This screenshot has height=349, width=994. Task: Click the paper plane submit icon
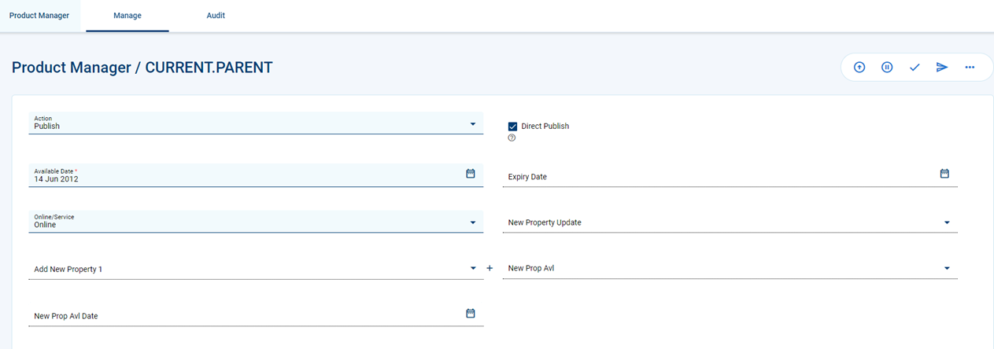[x=942, y=68]
